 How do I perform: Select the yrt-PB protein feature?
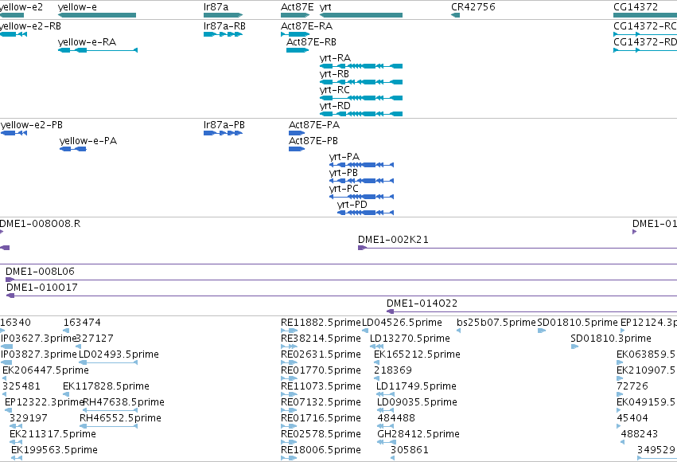pos(361,181)
